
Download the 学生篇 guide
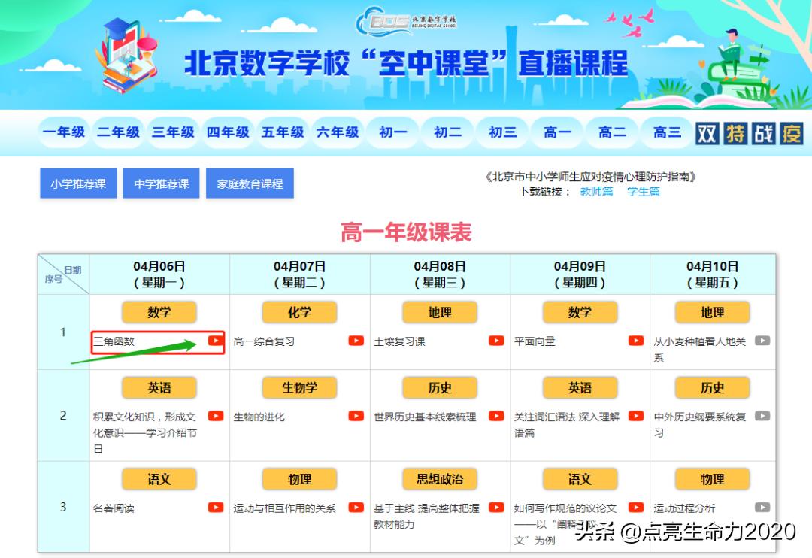click(x=643, y=192)
